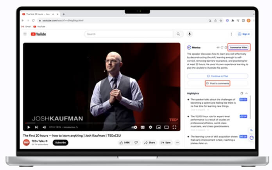
Task: Click the Sign in button
Action: (244, 34)
